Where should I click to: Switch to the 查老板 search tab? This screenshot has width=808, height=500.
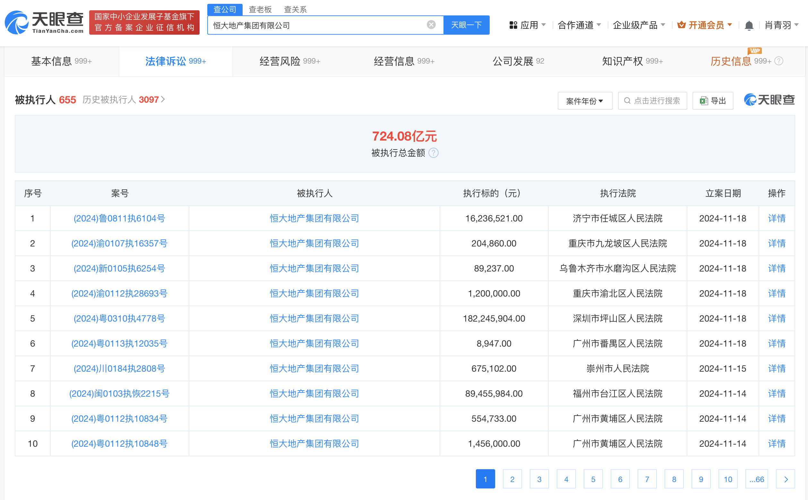point(261,9)
